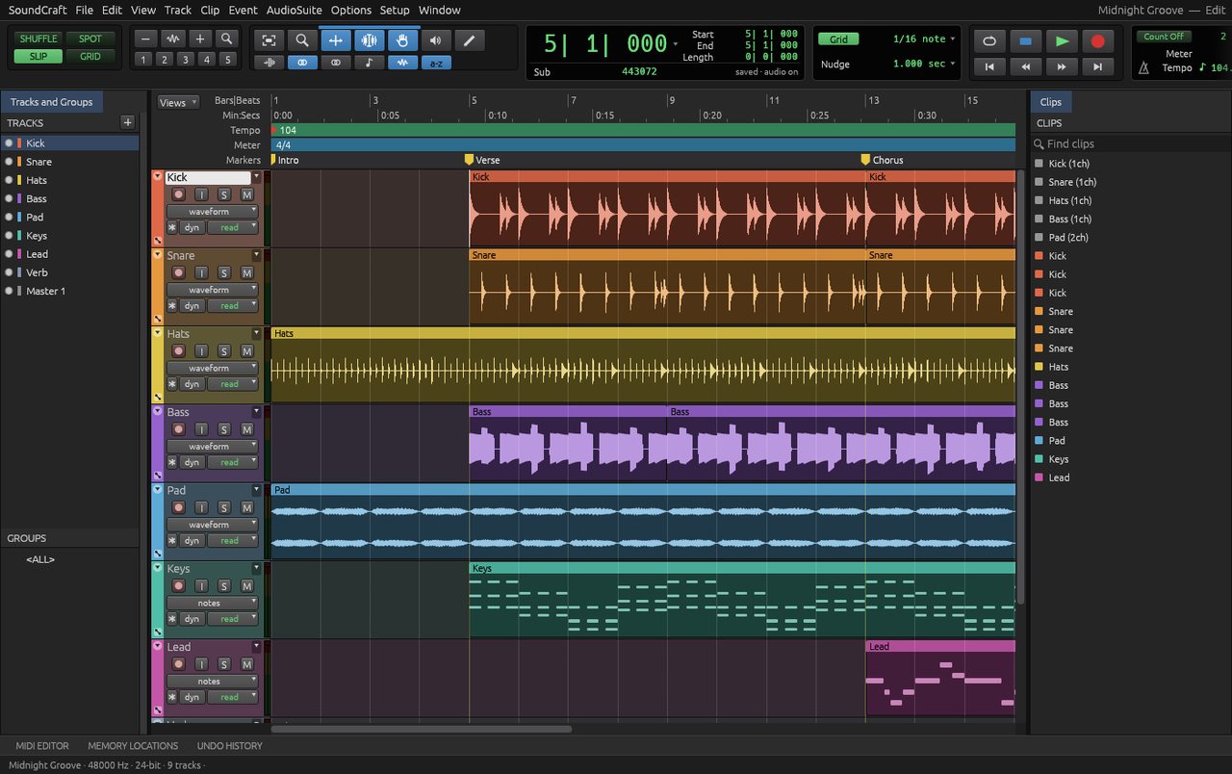This screenshot has height=774, width=1232.
Task: Solo the Snare track
Action: (224, 272)
